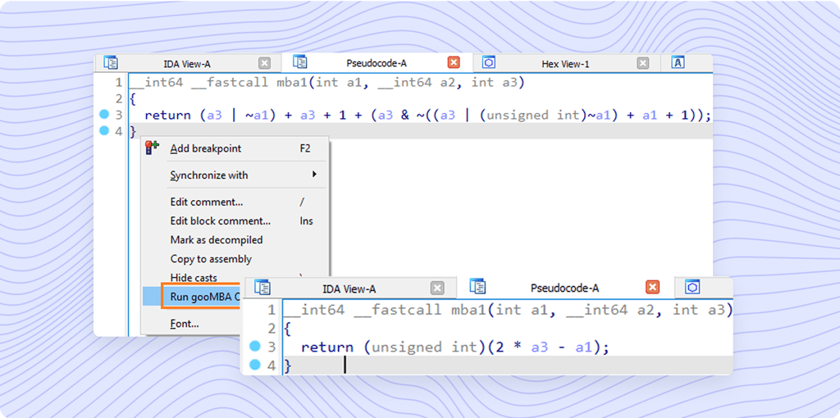Toggle breakpoint dot on line 4 in front window
This screenshot has height=418, width=840.
(255, 365)
